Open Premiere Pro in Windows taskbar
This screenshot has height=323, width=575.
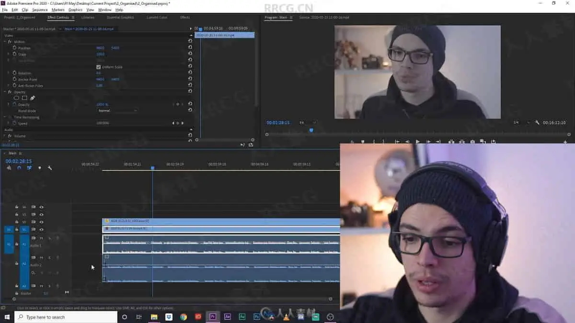[213, 317]
